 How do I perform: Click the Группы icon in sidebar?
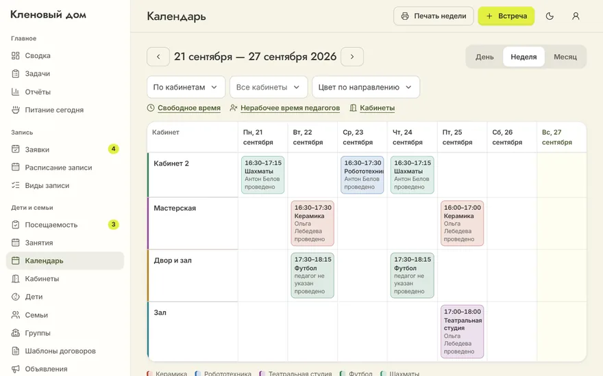tap(15, 333)
